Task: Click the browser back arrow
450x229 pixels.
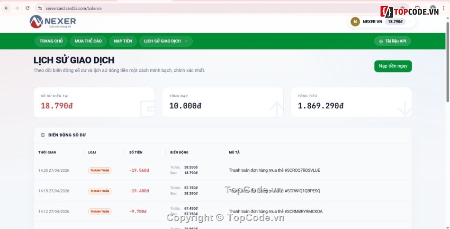Action: (6, 8)
